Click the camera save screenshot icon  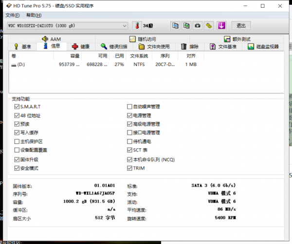pos(198,25)
